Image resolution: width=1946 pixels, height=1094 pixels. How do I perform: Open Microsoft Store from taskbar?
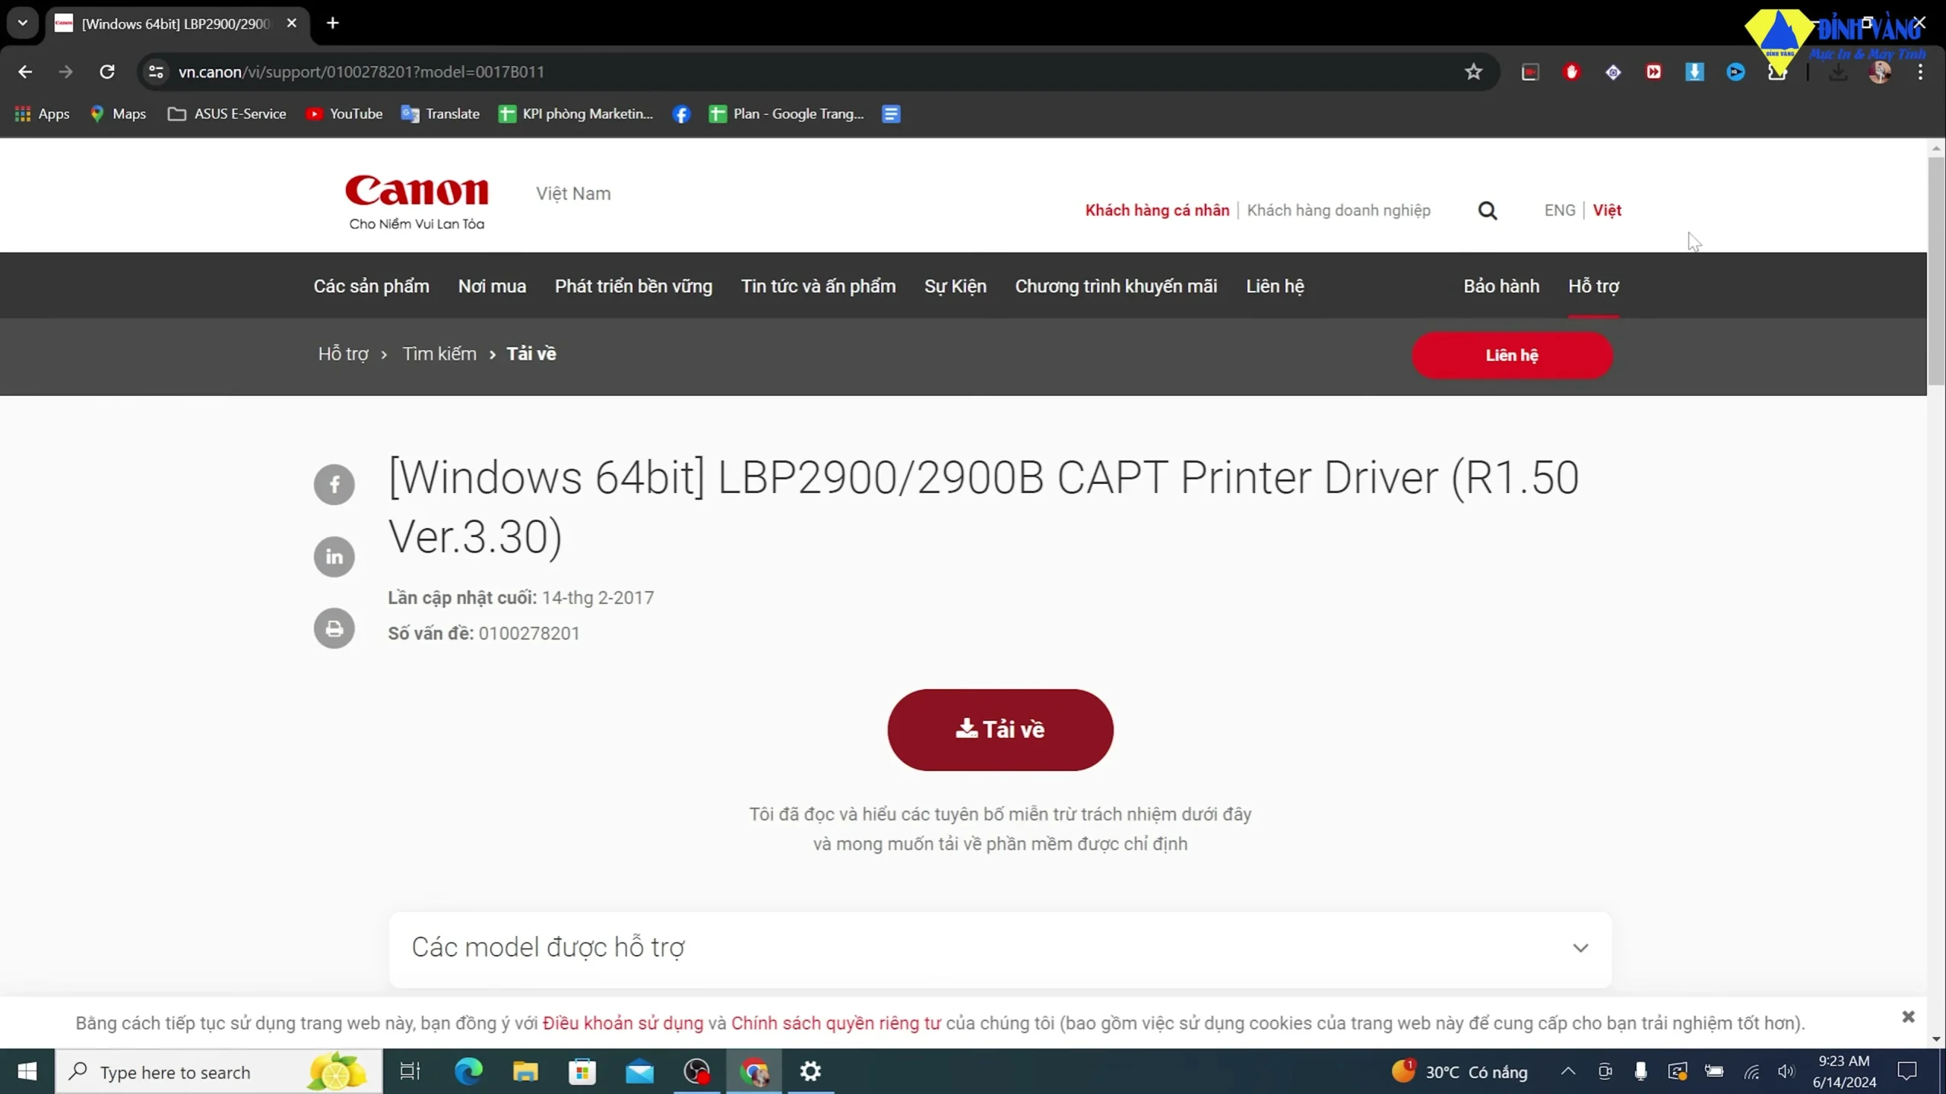(582, 1071)
